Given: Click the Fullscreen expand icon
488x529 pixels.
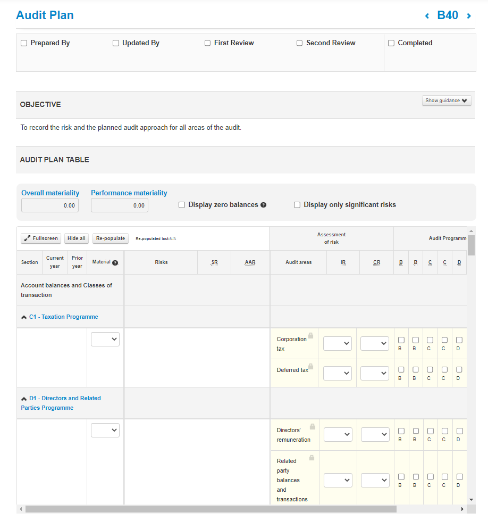Looking at the screenshot, I should pos(27,238).
